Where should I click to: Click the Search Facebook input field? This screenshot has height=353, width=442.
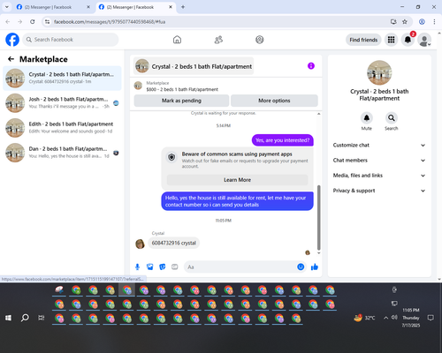[71, 40]
